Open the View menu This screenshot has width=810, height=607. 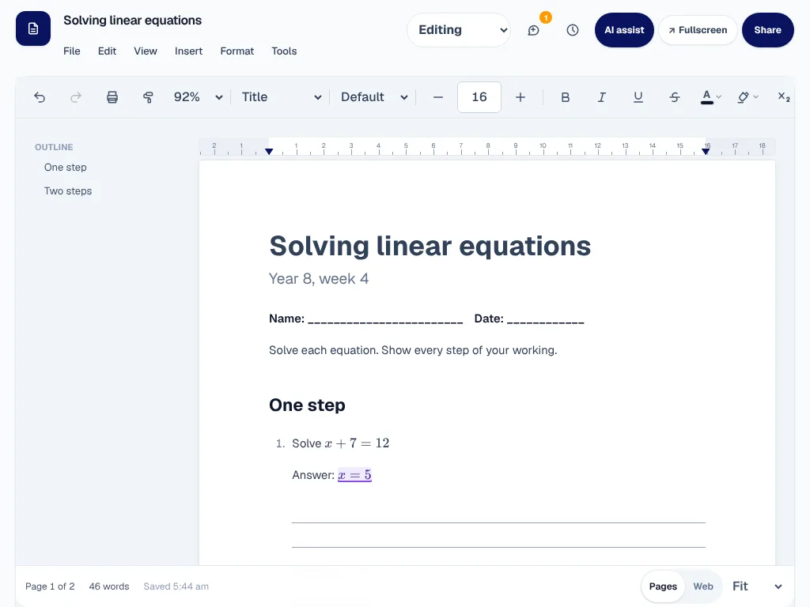(146, 51)
